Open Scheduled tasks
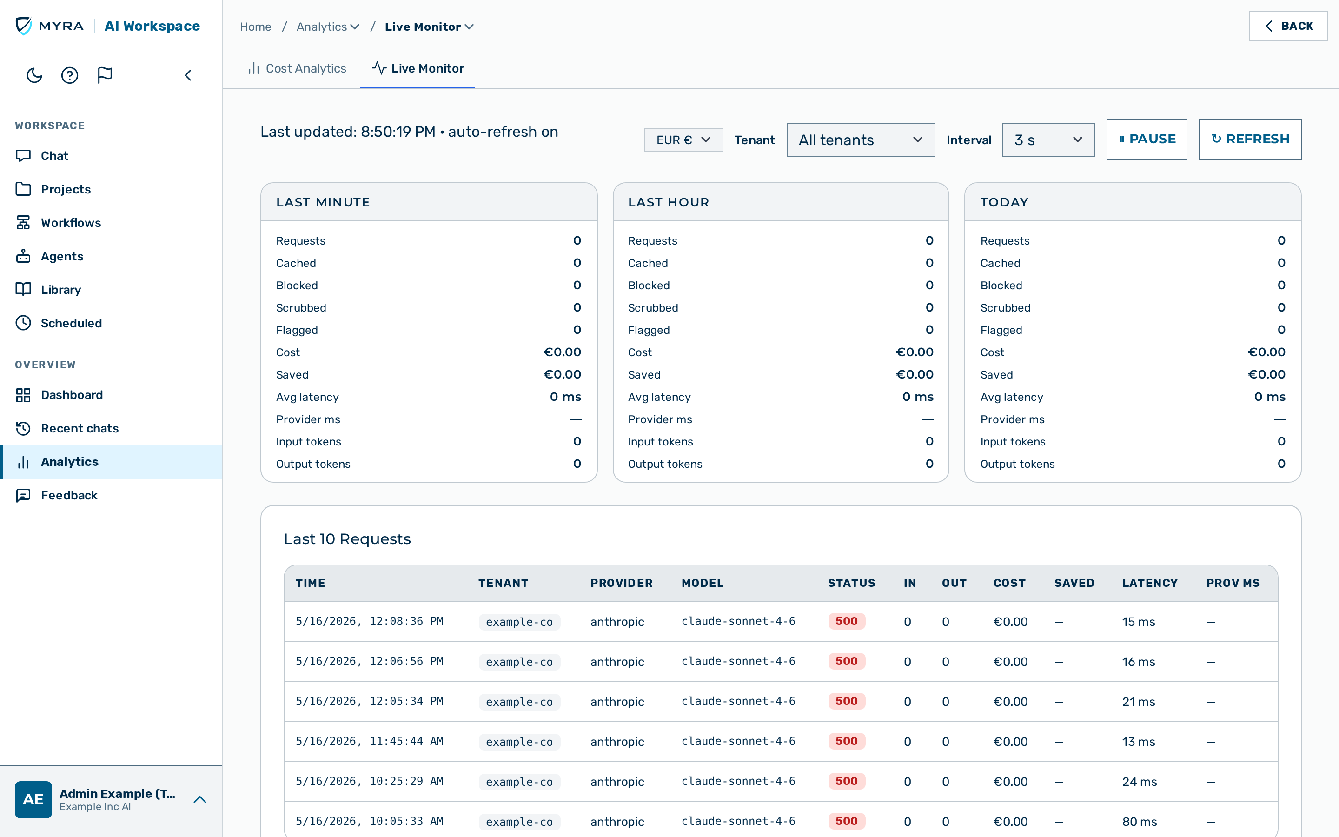The height and width of the screenshot is (837, 1339). [x=111, y=323]
